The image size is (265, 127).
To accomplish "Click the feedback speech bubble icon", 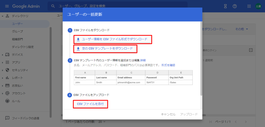I will [8, 118].
